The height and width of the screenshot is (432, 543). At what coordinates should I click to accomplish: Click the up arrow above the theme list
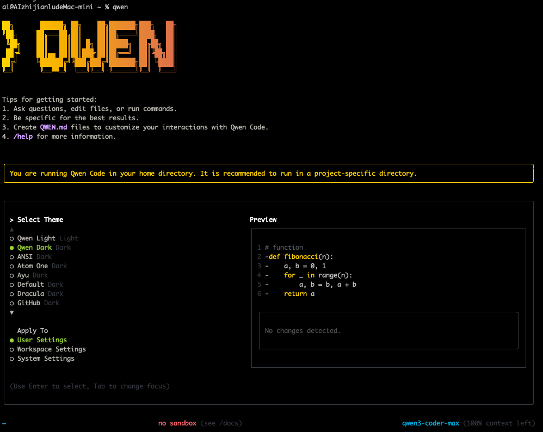click(12, 230)
